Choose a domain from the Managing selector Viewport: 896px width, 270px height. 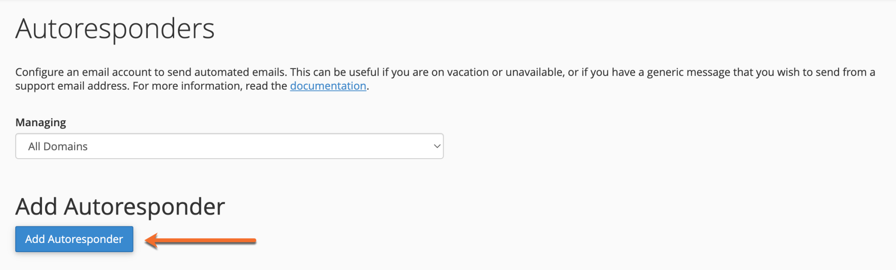[229, 146]
